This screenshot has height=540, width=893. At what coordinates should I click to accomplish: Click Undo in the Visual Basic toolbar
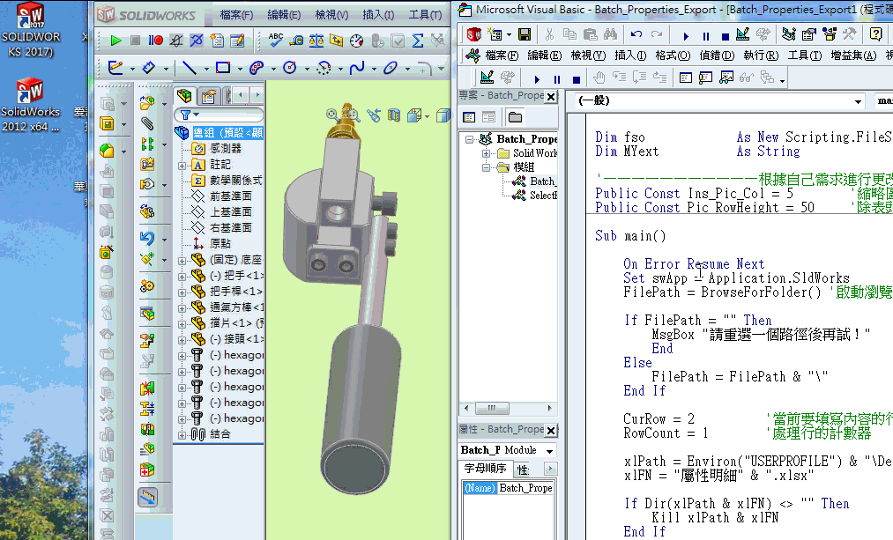click(x=636, y=34)
